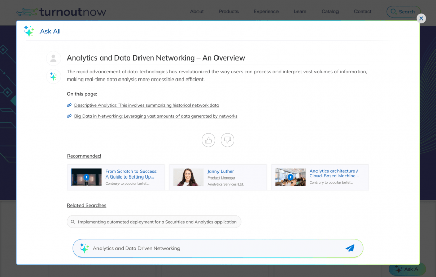Screen dimensions: 436x277
Task: Click the Search button in top navigation
Action: tap(403, 11)
